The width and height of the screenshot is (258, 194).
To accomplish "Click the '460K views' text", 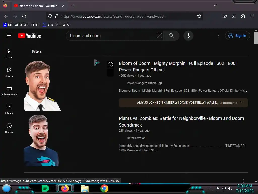I will tap(126, 76).
